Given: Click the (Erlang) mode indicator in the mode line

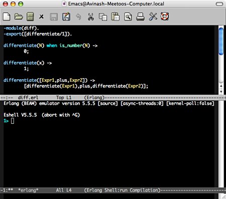Looking at the screenshot, I should coord(94,98).
